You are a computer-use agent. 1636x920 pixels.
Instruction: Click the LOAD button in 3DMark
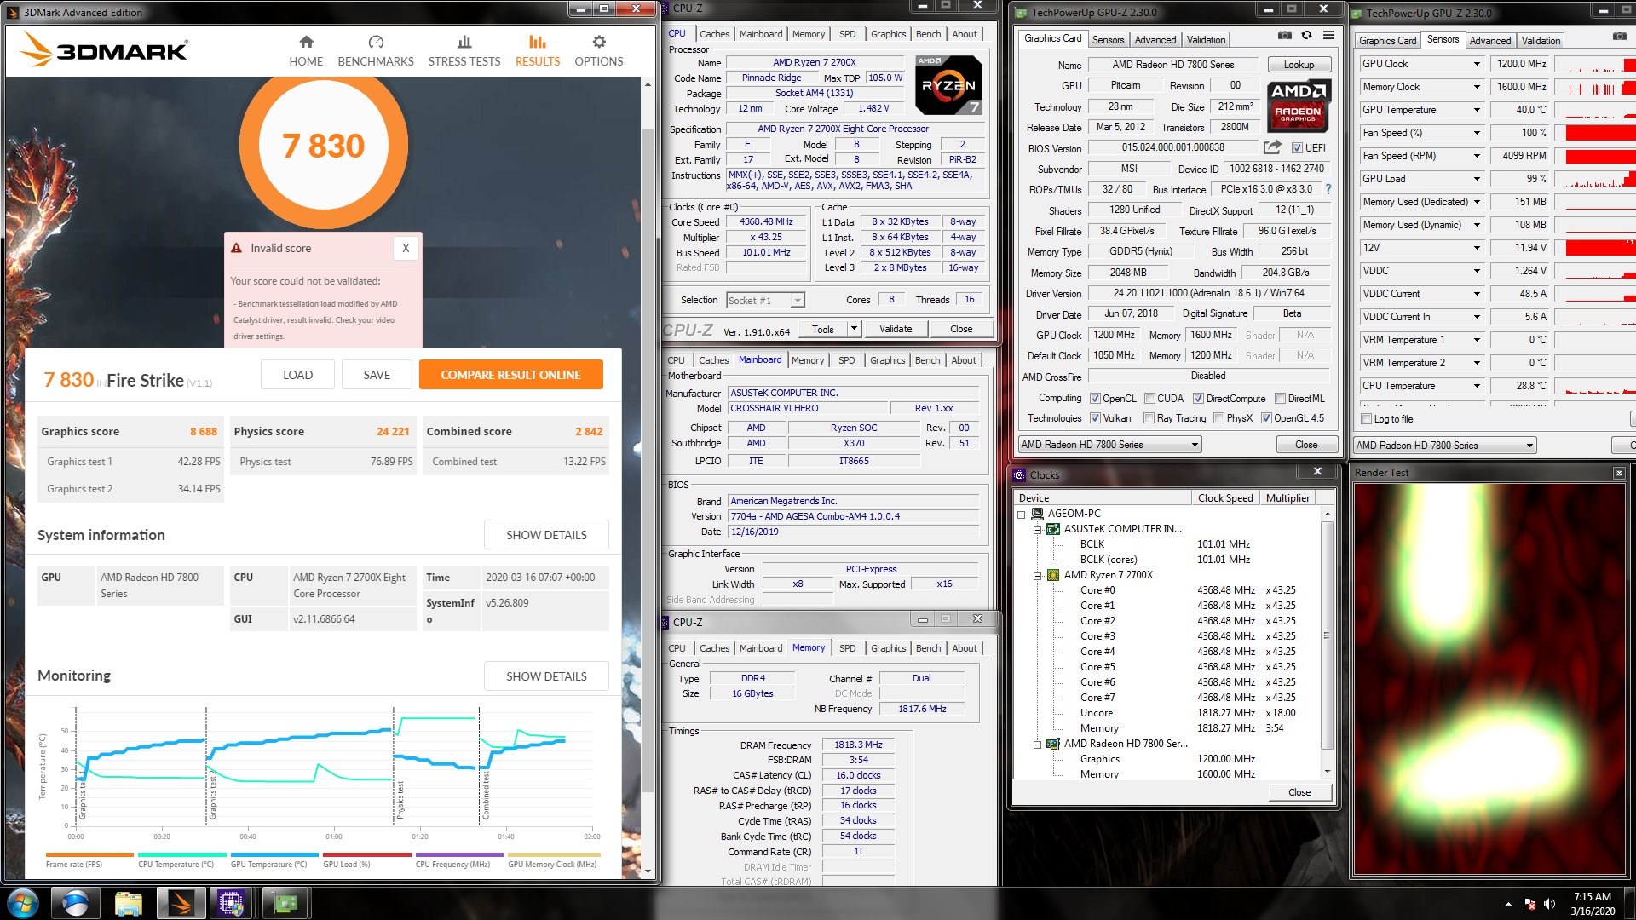297,375
